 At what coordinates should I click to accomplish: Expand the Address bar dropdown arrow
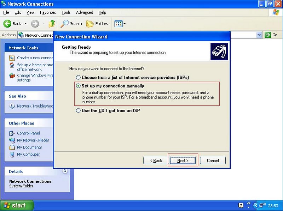tap(259, 35)
